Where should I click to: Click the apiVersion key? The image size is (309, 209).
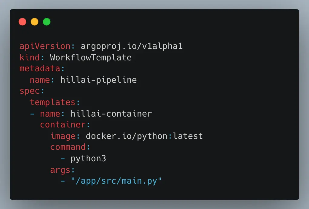(45, 46)
